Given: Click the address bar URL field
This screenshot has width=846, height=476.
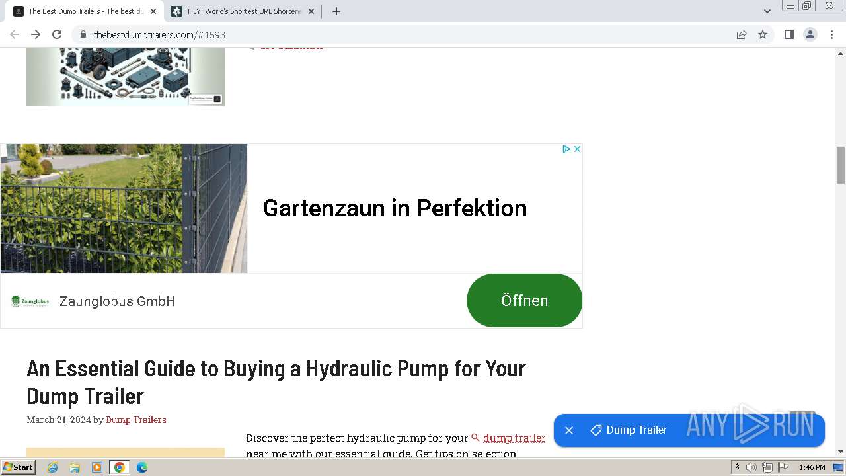Looking at the screenshot, I should (410, 34).
